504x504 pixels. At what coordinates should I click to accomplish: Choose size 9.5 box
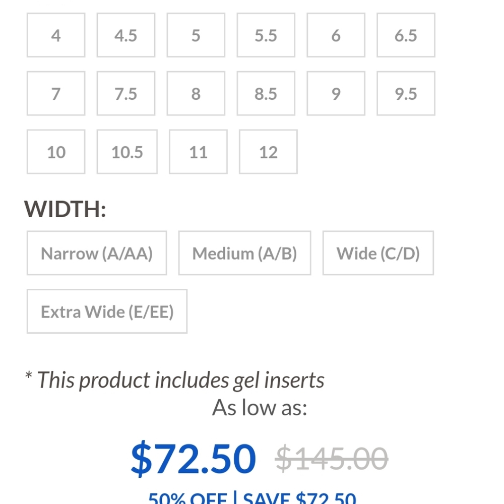pyautogui.click(x=406, y=94)
